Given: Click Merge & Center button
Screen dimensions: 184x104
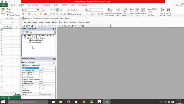Looking at the screenshot, I should (x=74, y=14).
